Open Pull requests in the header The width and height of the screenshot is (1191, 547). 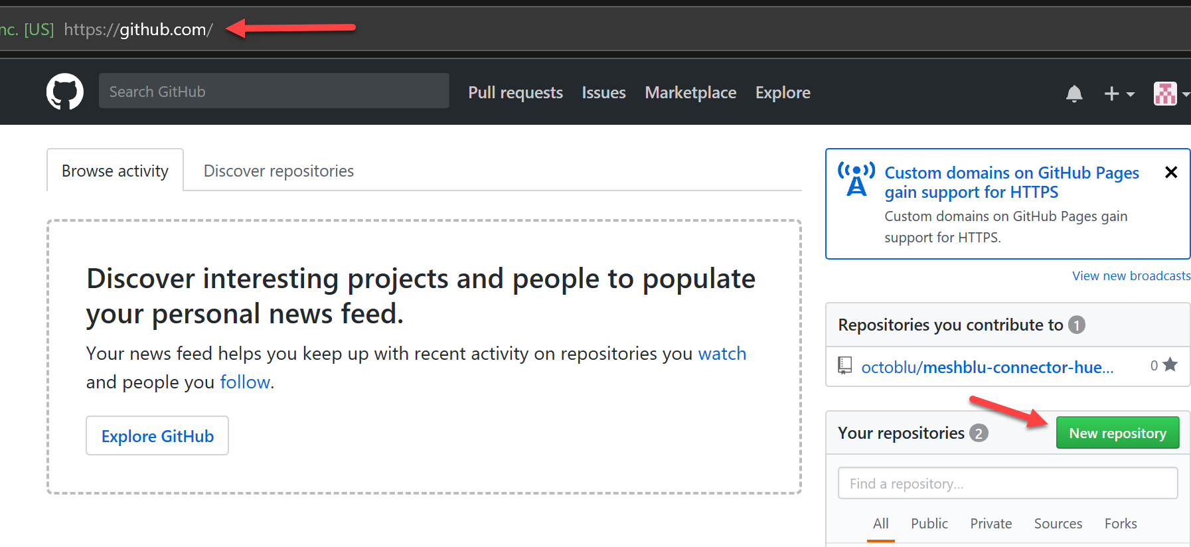coord(515,92)
